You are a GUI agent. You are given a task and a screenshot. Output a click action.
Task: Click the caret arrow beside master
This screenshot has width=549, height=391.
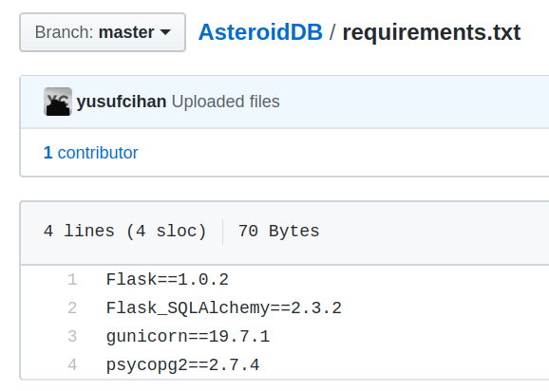point(165,32)
